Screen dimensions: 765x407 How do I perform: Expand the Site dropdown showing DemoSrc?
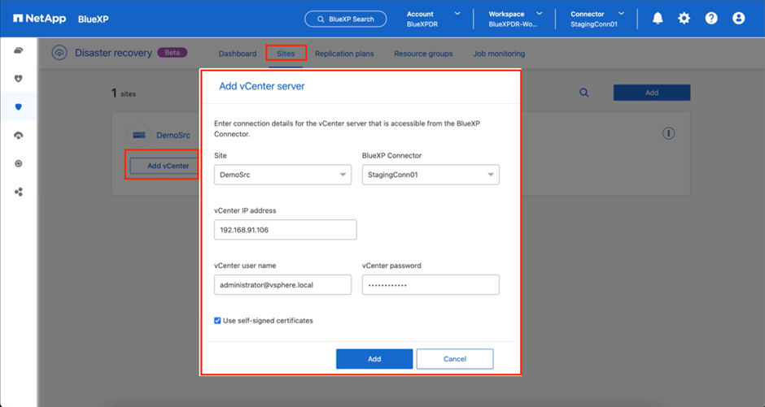(x=282, y=175)
